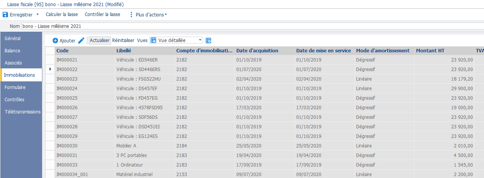
Task: Select the row selector for IM000022
Action: click(50, 69)
